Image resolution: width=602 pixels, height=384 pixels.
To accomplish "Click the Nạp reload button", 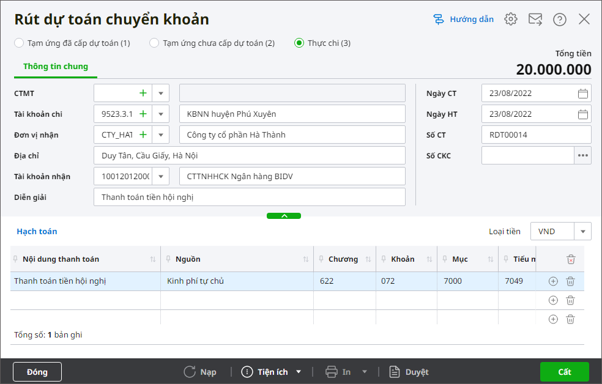I will coord(199,372).
